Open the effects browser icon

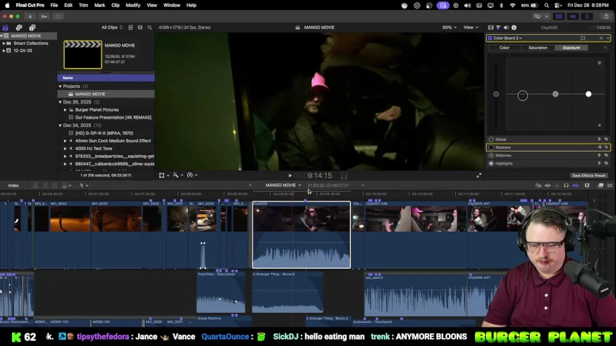point(601,185)
